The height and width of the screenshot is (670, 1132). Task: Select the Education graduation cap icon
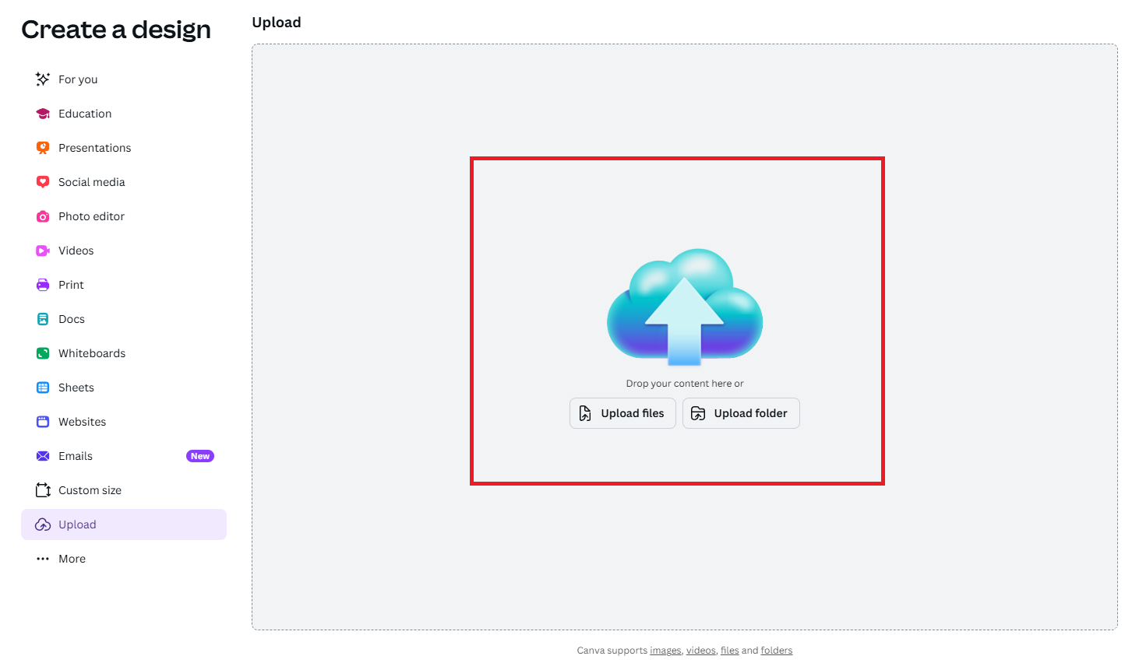[43, 114]
